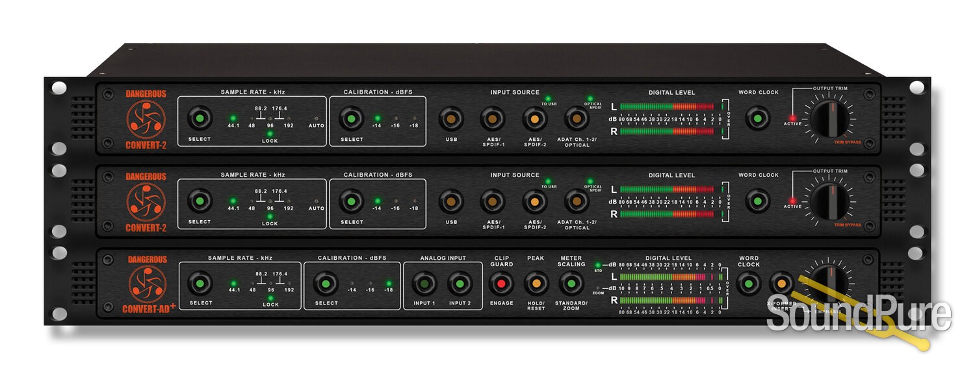Click the ZOOM meter scaling LED
The image size is (975, 374).
click(x=598, y=288)
